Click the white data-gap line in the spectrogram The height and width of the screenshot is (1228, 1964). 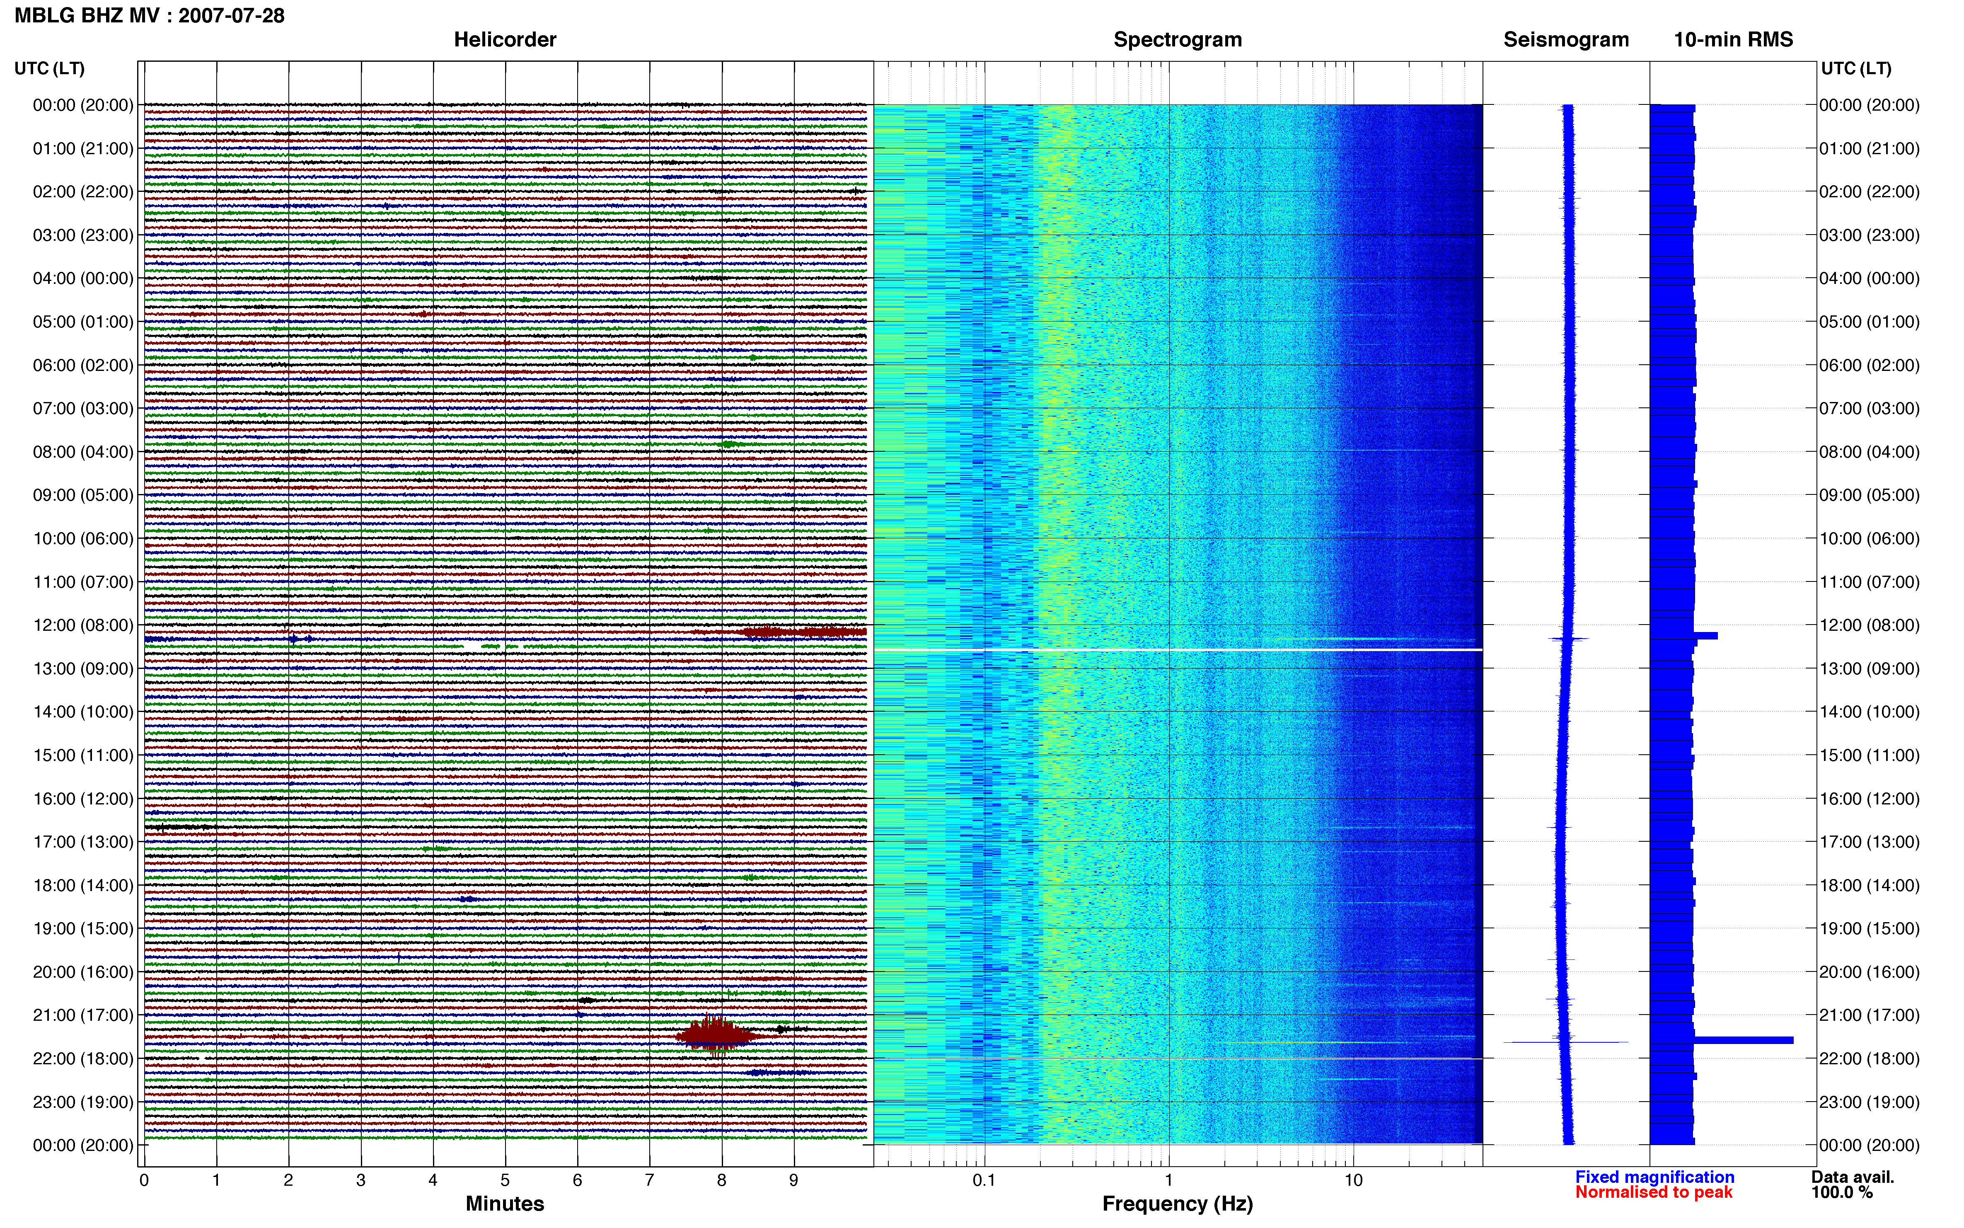pos(1178,651)
